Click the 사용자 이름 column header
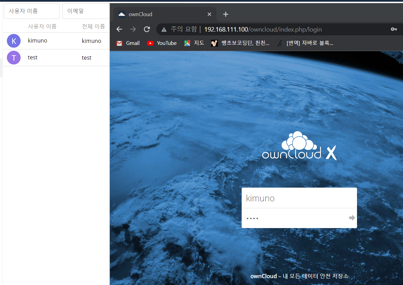This screenshot has width=403, height=285. (x=42, y=26)
